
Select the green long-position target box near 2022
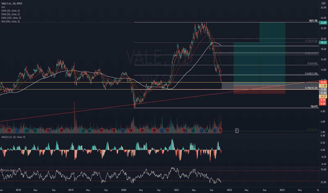pyautogui.click(x=246, y=64)
